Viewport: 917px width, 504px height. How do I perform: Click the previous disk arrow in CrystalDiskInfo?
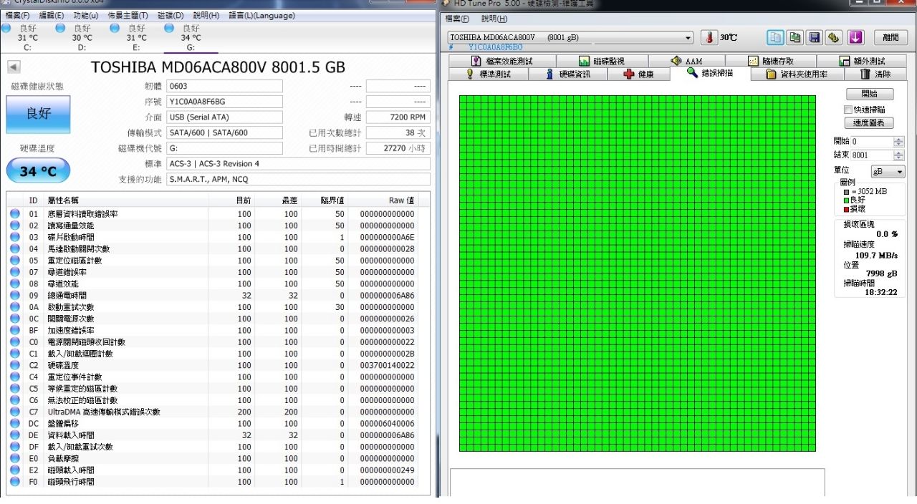click(14, 67)
